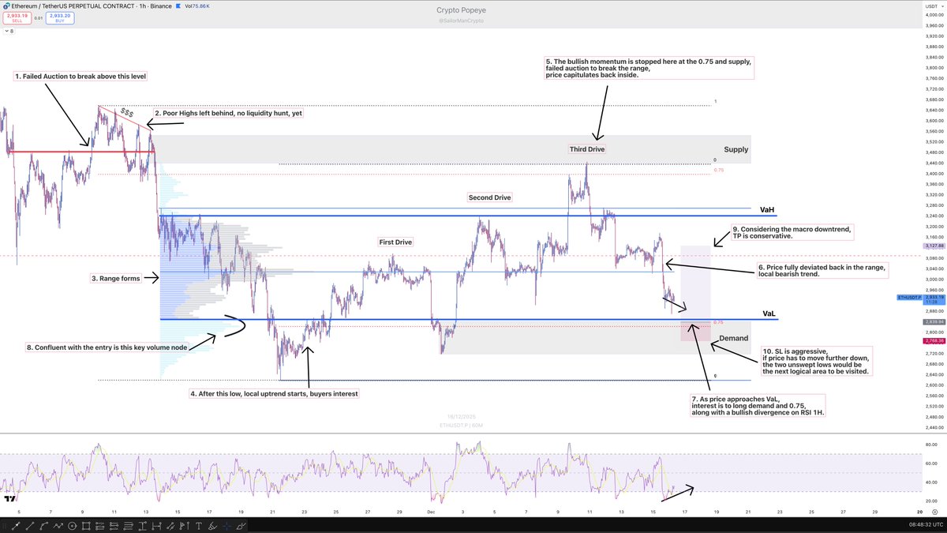Select note '9. Considering the macro downtrend'

coord(792,232)
